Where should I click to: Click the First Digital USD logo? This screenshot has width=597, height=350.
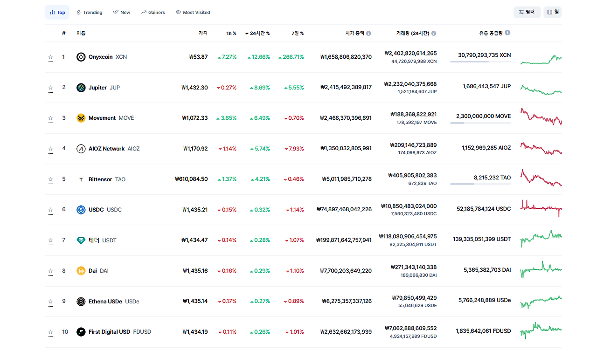click(81, 332)
